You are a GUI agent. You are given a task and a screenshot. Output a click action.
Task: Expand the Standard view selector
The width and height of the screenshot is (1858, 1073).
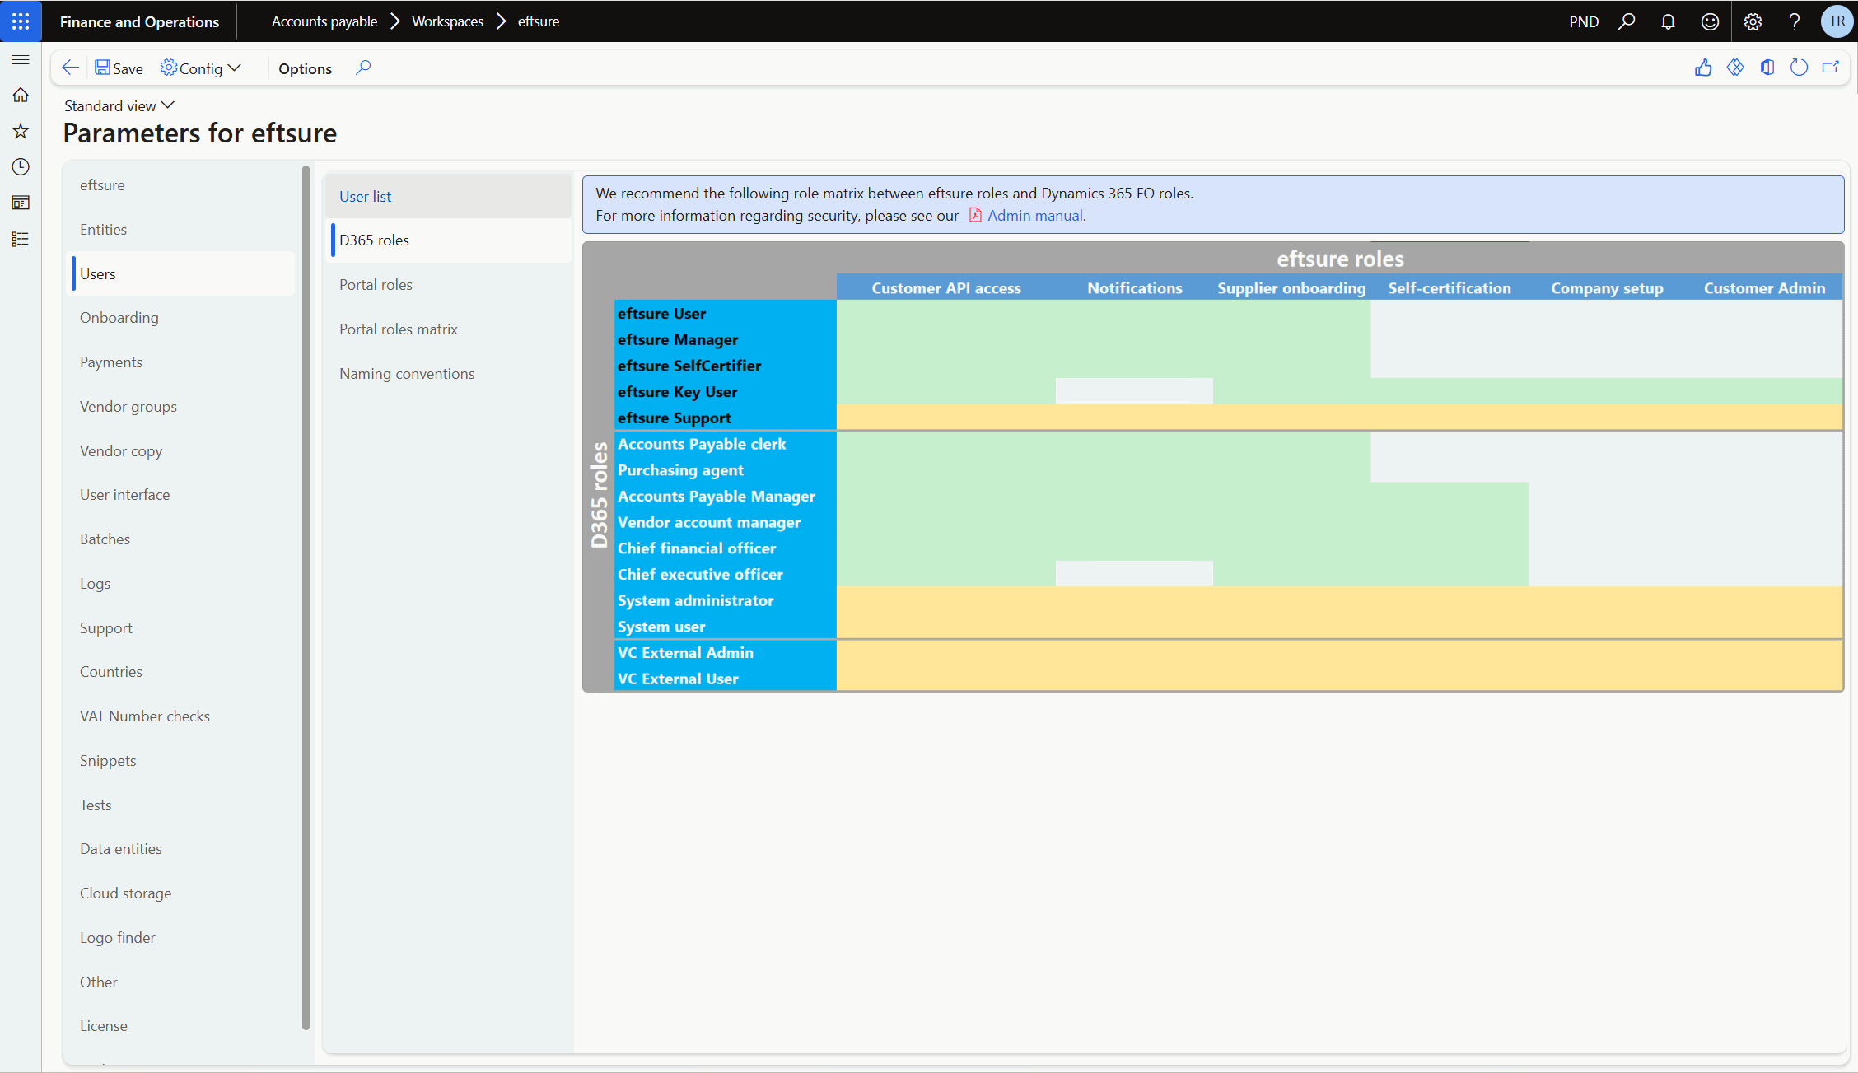(119, 105)
